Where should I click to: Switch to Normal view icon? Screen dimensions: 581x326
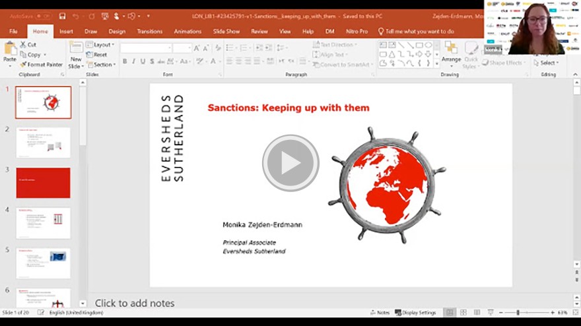(x=450, y=313)
